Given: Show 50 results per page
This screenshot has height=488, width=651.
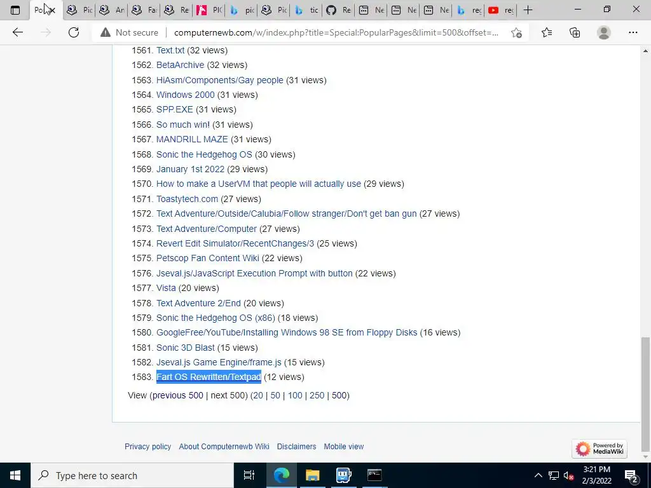Looking at the screenshot, I should click(x=275, y=395).
